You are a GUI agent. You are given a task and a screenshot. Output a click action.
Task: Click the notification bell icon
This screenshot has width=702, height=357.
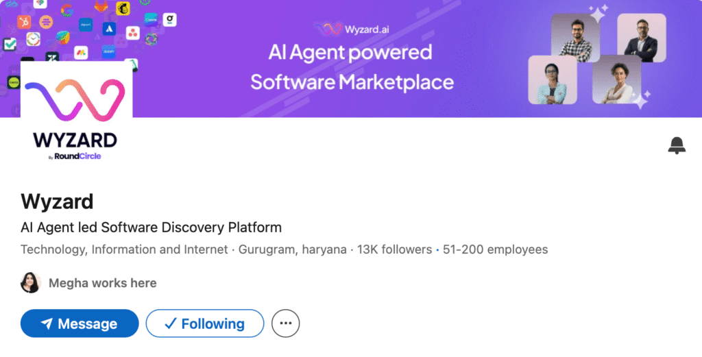click(x=677, y=145)
